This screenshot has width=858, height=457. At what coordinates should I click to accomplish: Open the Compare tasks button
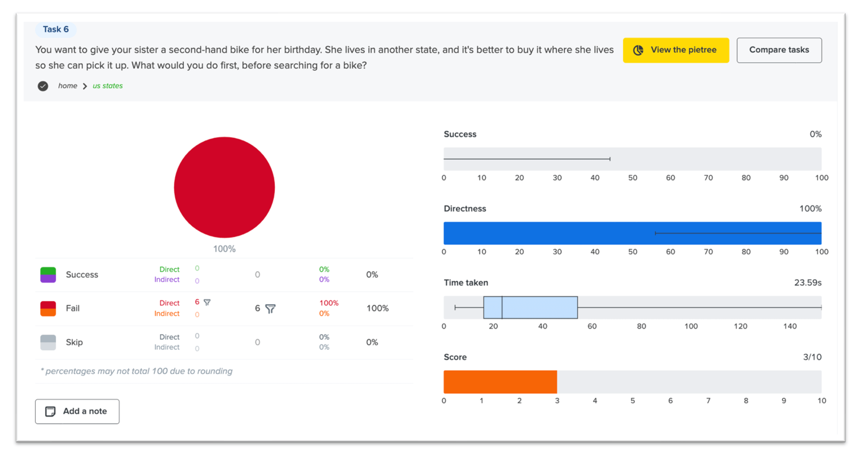(779, 50)
